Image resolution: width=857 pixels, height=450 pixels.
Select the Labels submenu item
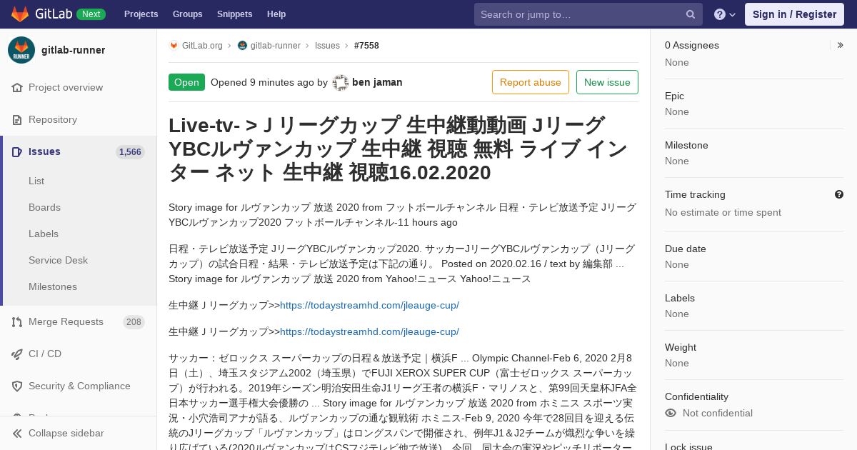click(x=44, y=234)
